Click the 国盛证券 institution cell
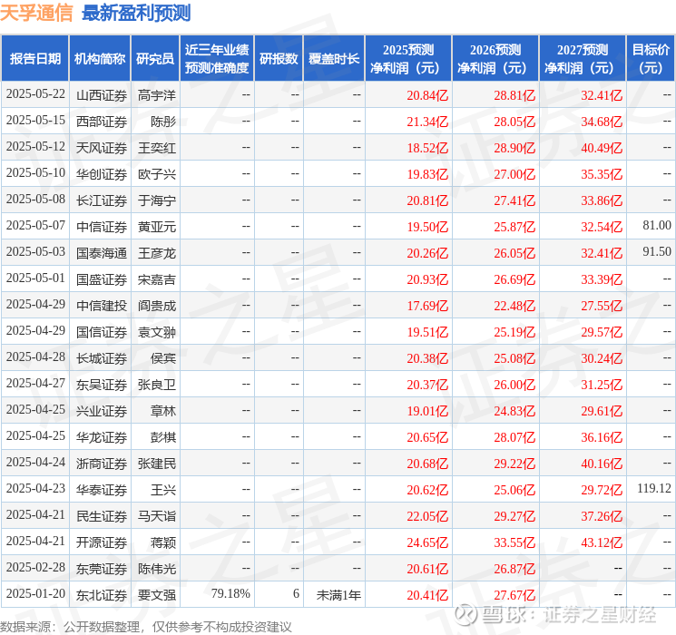 pos(102,279)
